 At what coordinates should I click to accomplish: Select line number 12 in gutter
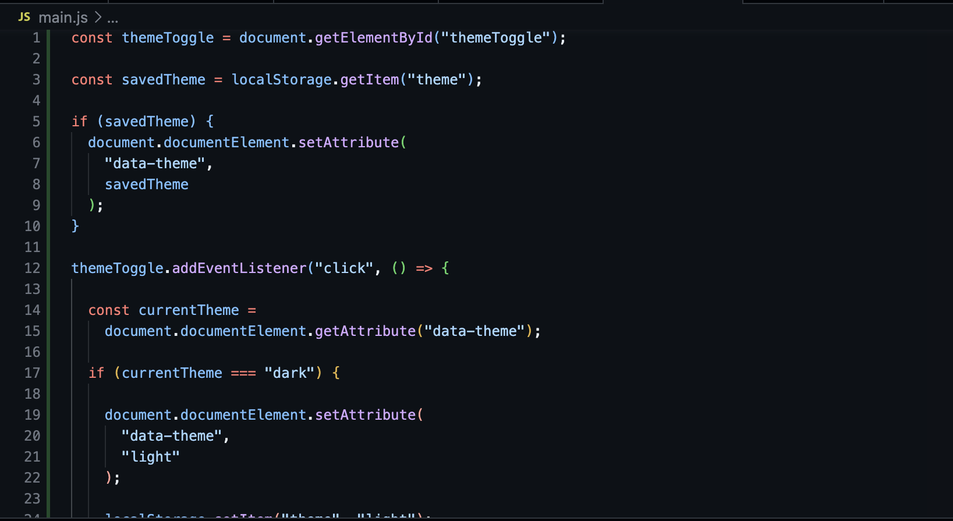33,268
